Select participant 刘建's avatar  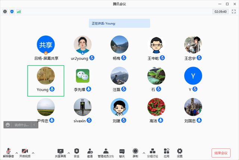[119, 107]
